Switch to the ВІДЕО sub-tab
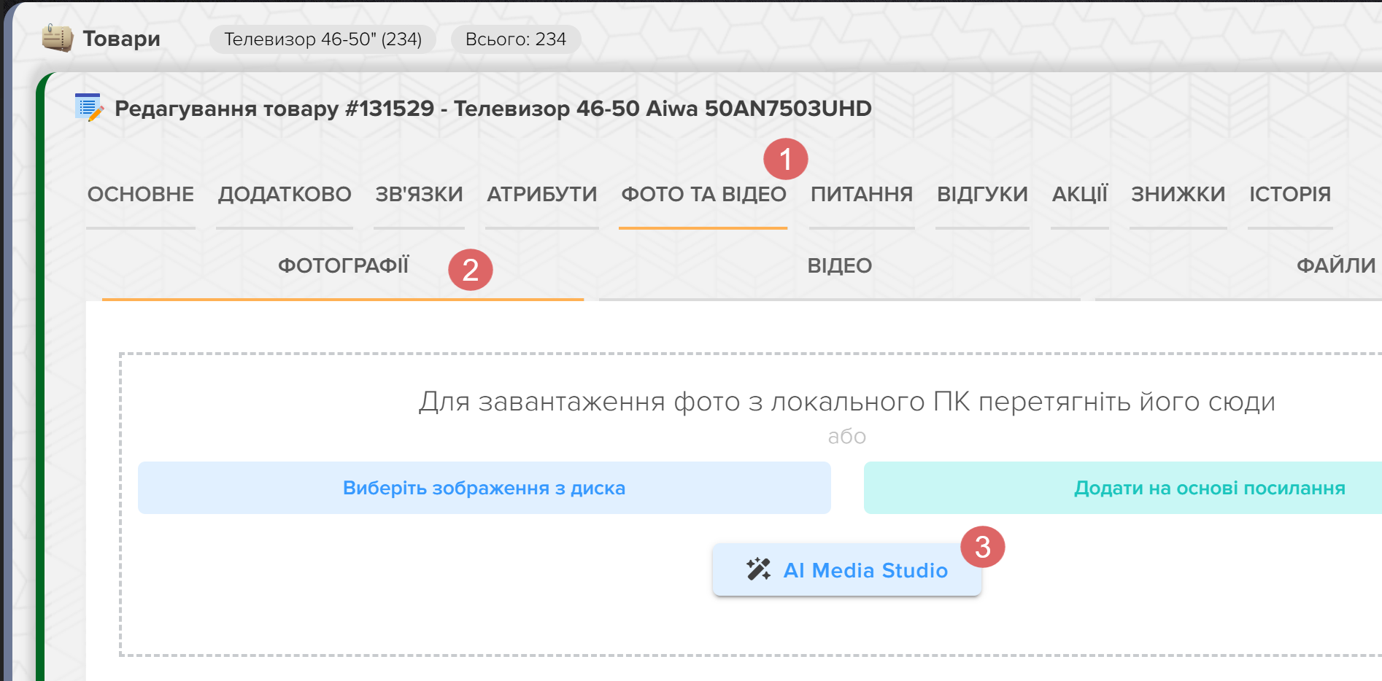The image size is (1382, 681). [840, 265]
